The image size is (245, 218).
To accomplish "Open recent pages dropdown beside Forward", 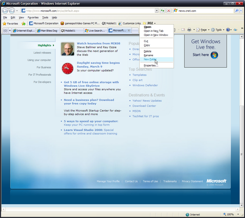I will click(x=17, y=11).
